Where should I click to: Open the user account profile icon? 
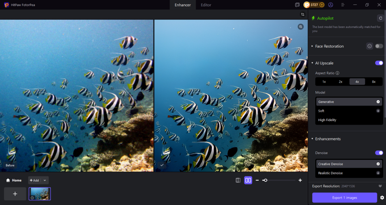pyautogui.click(x=330, y=5)
